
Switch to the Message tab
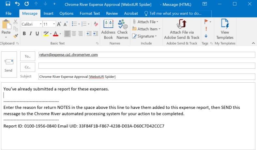coord(30,13)
